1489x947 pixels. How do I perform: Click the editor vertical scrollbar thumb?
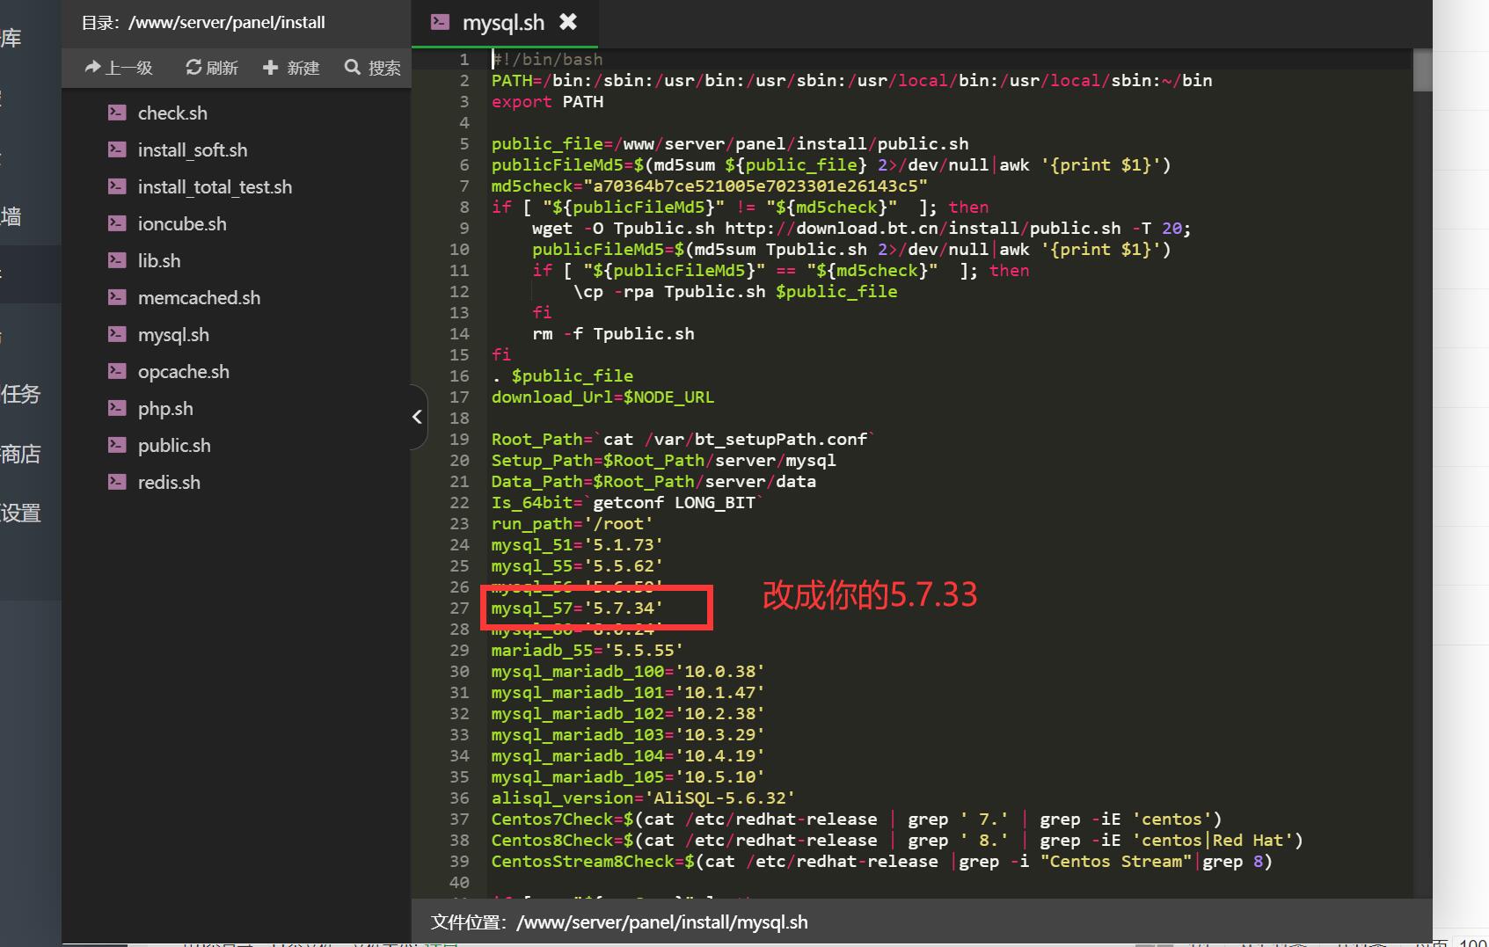pos(1422,70)
